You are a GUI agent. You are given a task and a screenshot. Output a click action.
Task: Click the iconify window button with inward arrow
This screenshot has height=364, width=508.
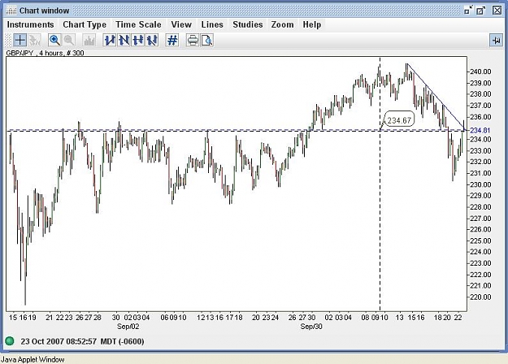tap(468, 10)
